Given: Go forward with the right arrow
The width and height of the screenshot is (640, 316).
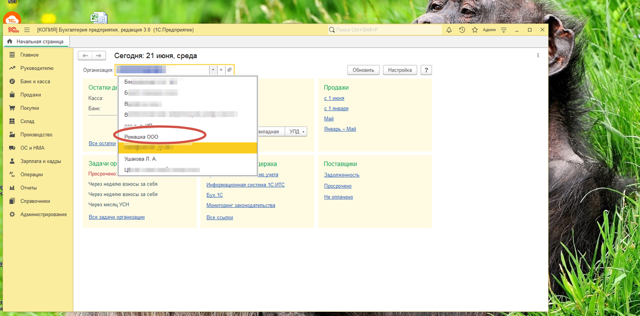Looking at the screenshot, I should click(x=98, y=55).
